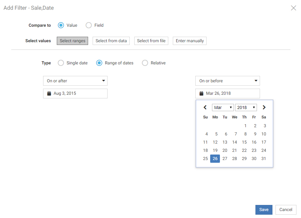The image size is (301, 218).
Task: Open the 'On or before' condition dropdown
Action: pos(227,81)
